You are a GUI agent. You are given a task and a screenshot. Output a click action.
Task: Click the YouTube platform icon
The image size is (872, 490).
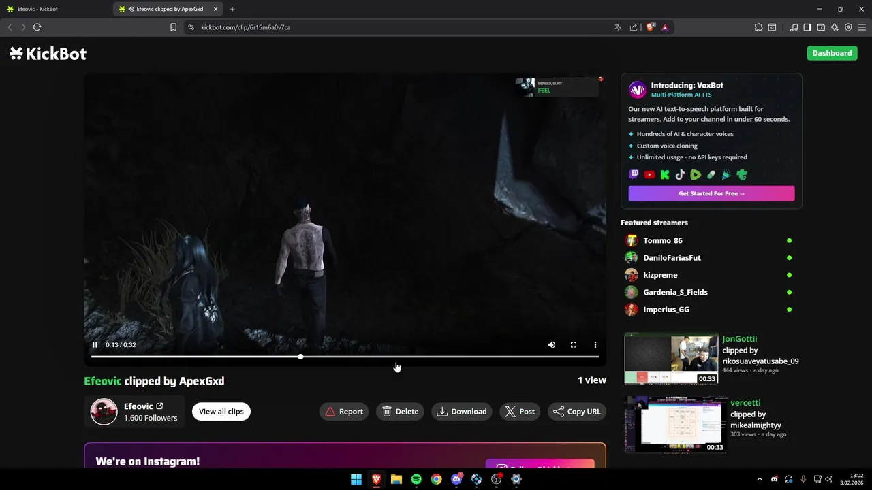[x=649, y=175]
